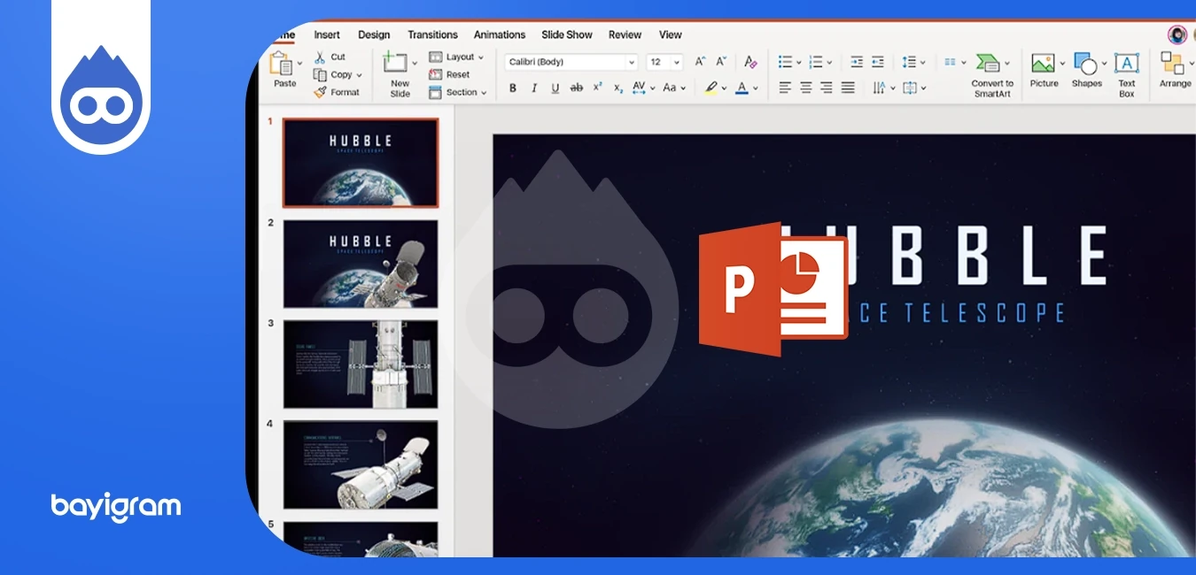Click the Format Painter icon

pos(321,92)
